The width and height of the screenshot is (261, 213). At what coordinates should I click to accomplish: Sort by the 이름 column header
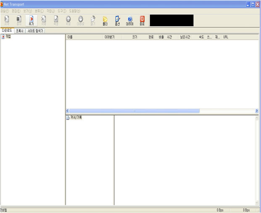[x=84, y=37]
